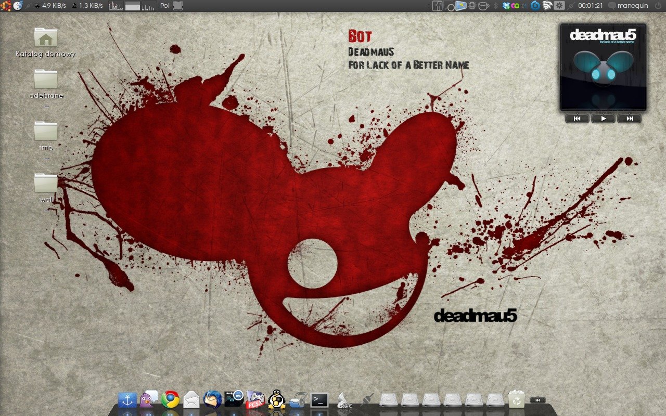Open the Katalog domowy home folder
Image resolution: width=666 pixels, height=416 pixels.
tap(46, 42)
